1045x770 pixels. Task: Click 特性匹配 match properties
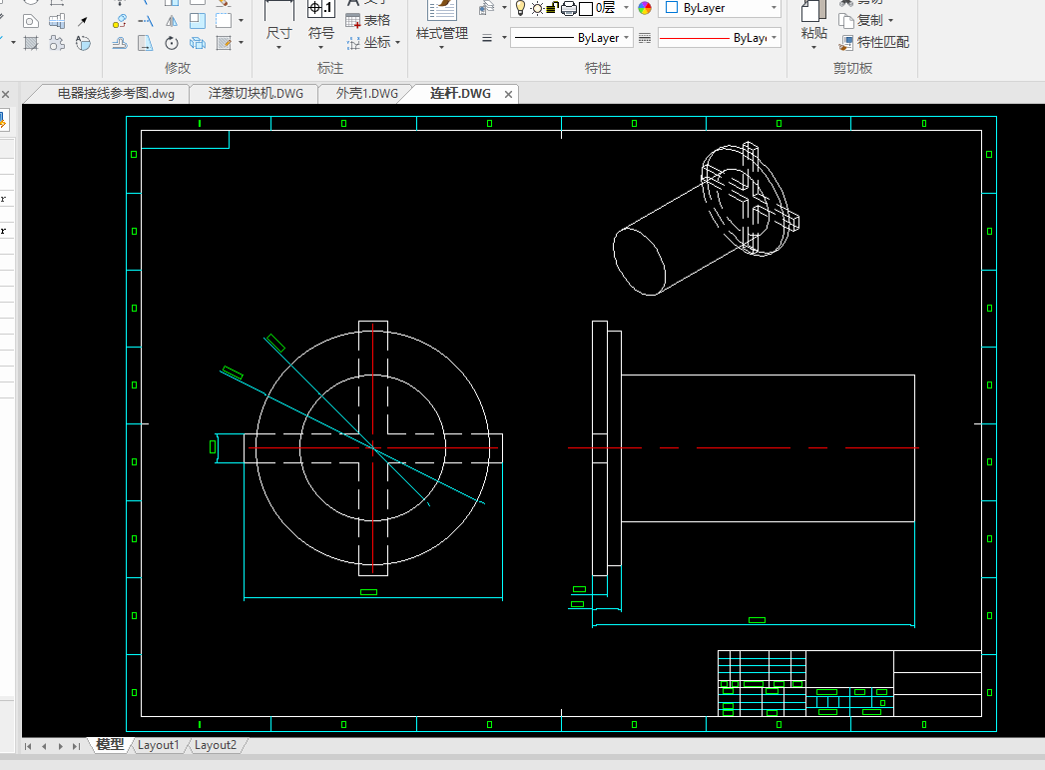point(873,43)
